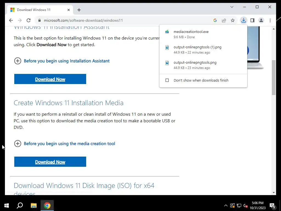Click Download Now for Installation Assistant
Screen dimensions: 281x211
pos(50,79)
